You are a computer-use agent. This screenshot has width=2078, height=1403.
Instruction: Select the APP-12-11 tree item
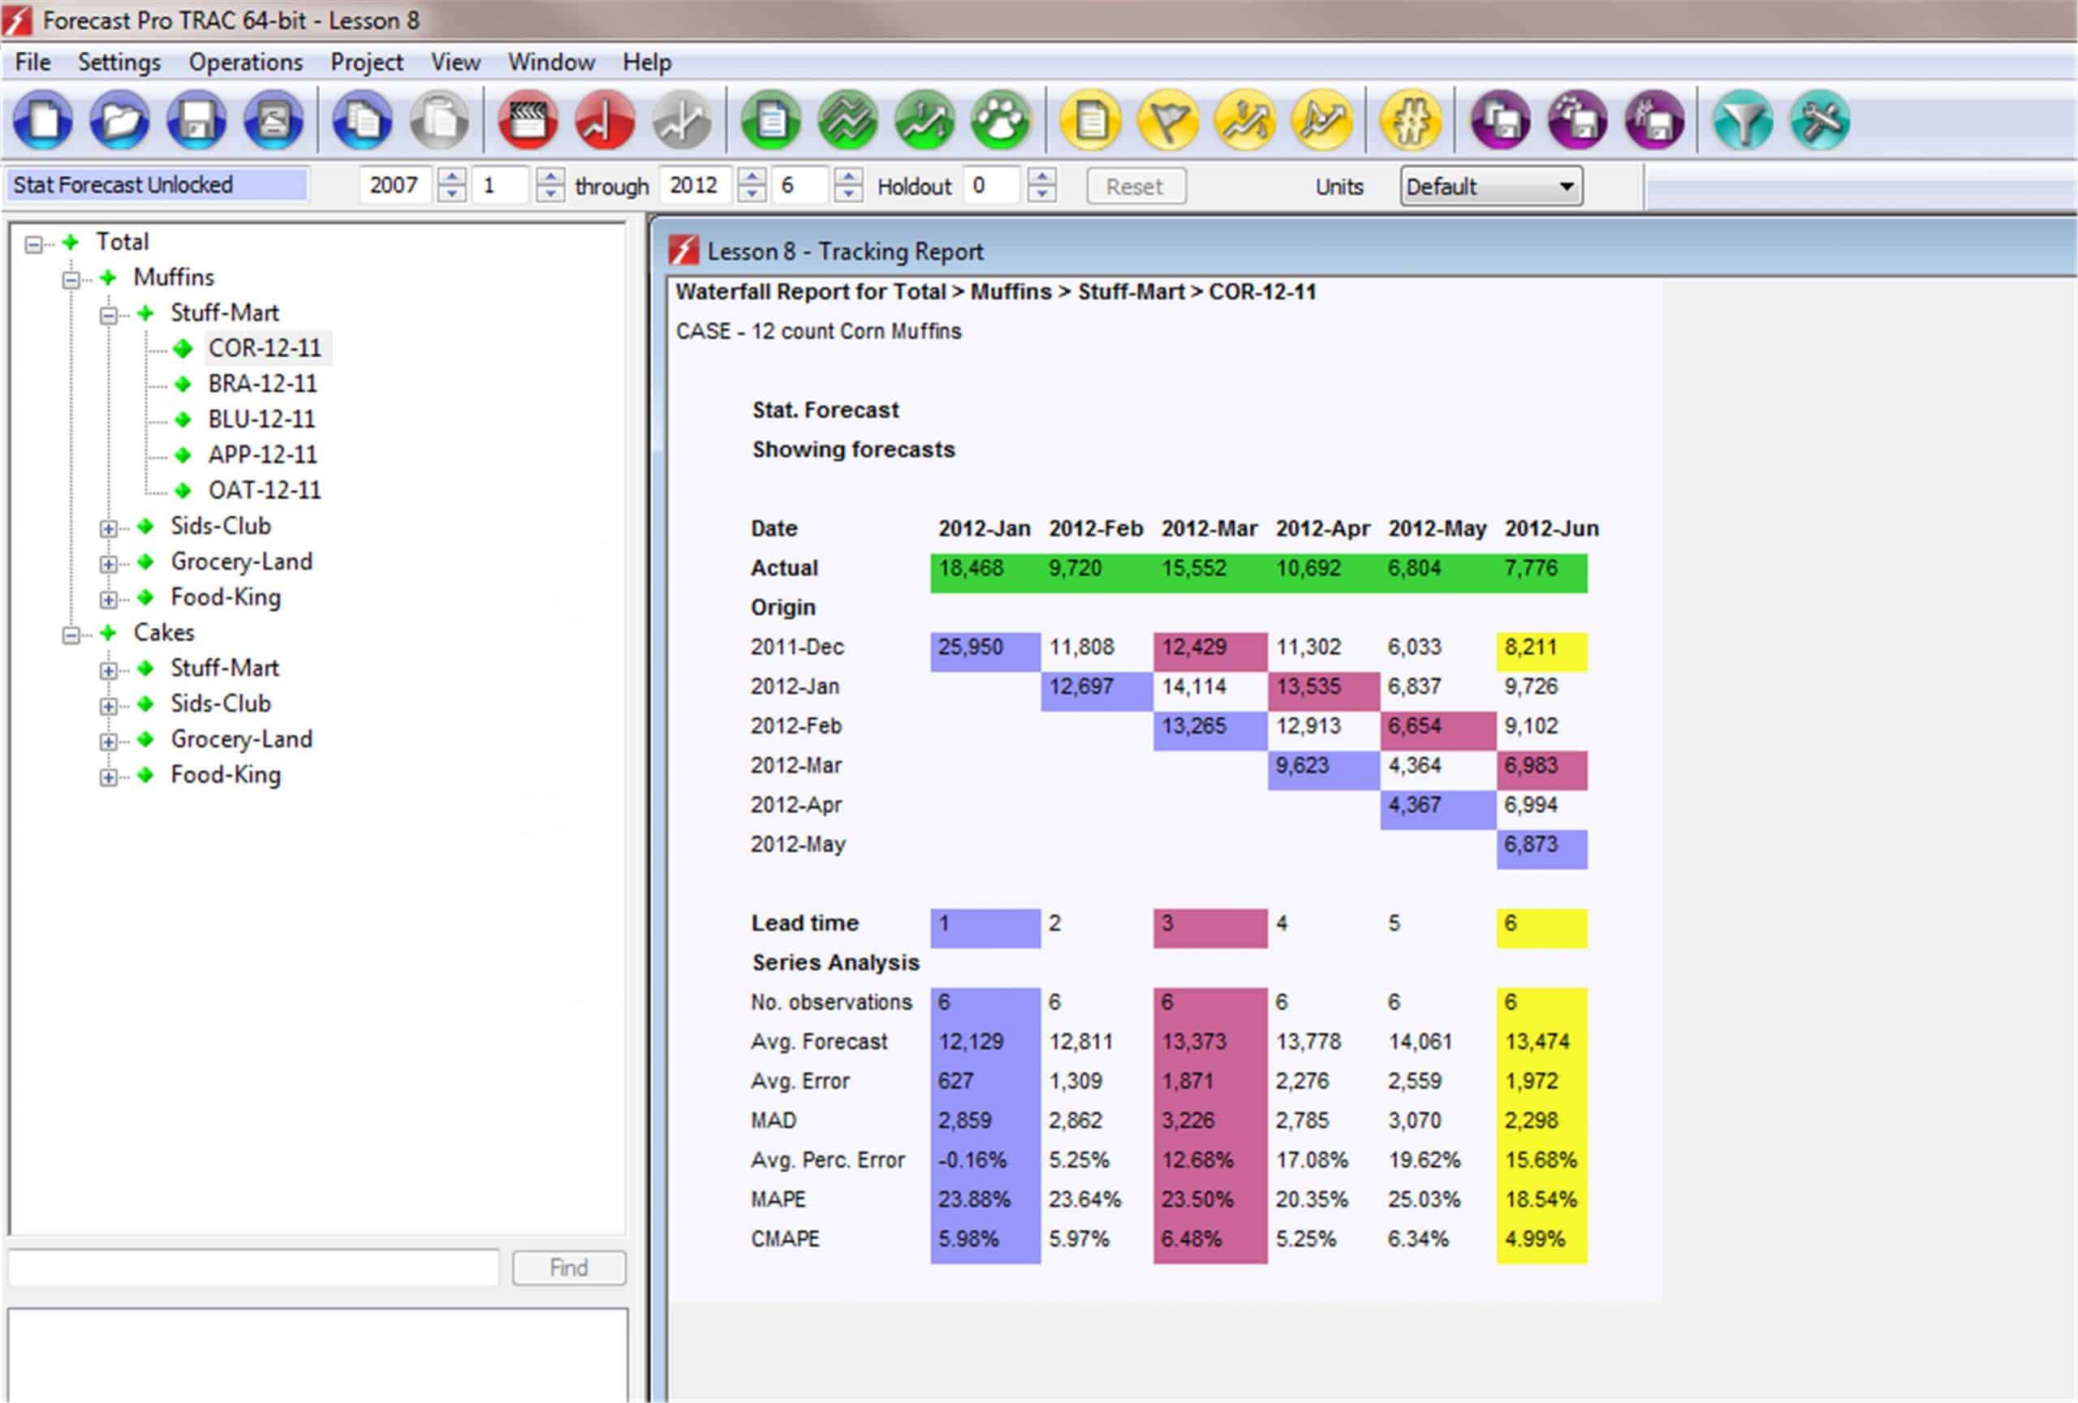(263, 455)
